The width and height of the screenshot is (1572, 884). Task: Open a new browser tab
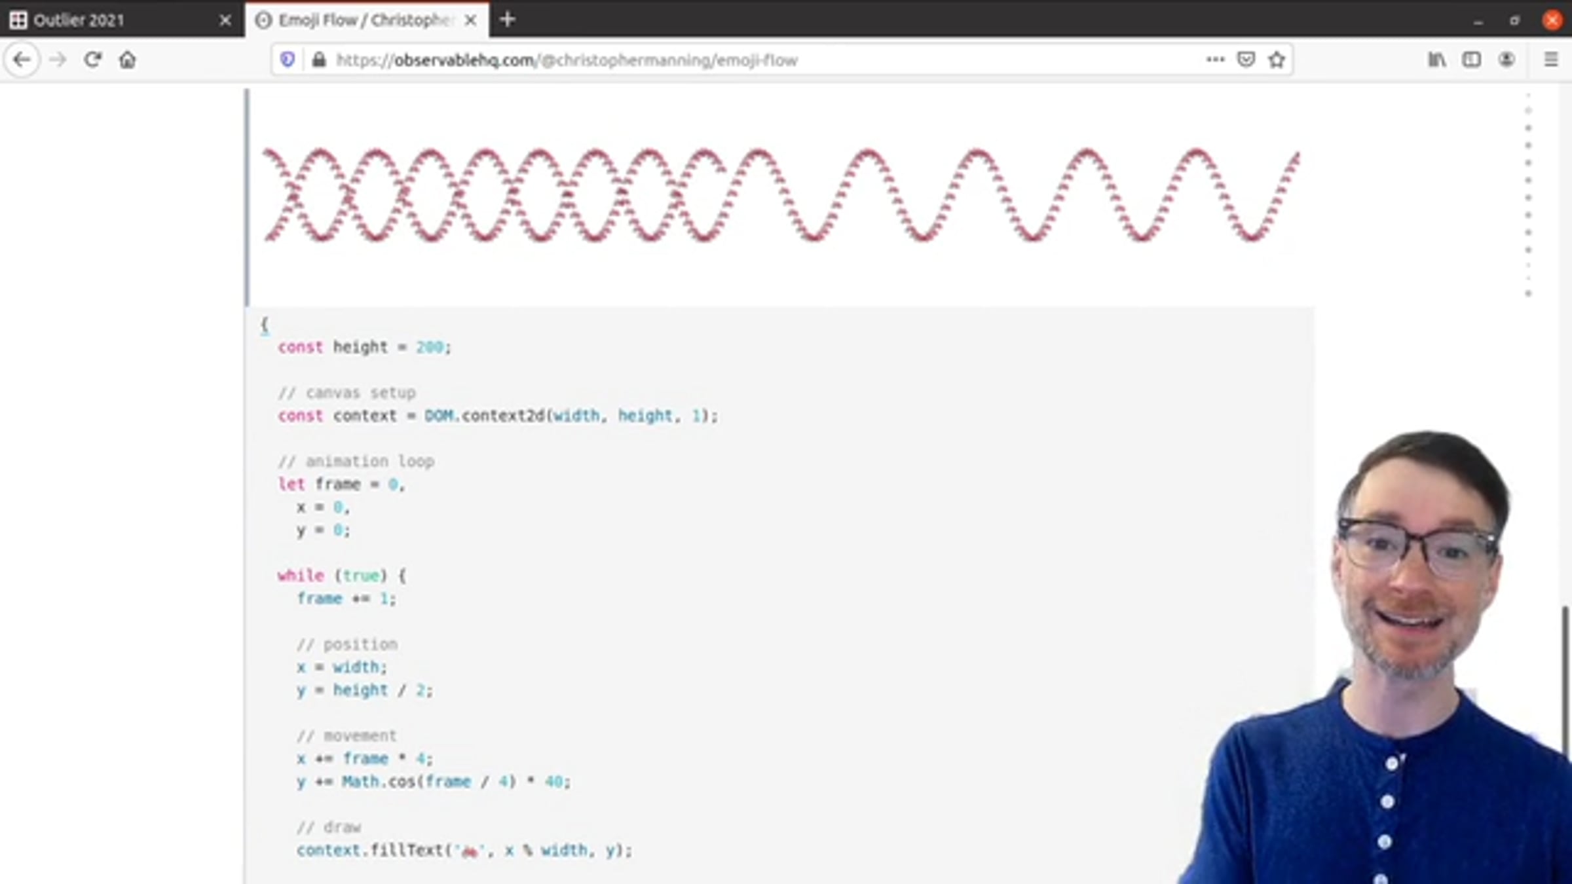(507, 20)
